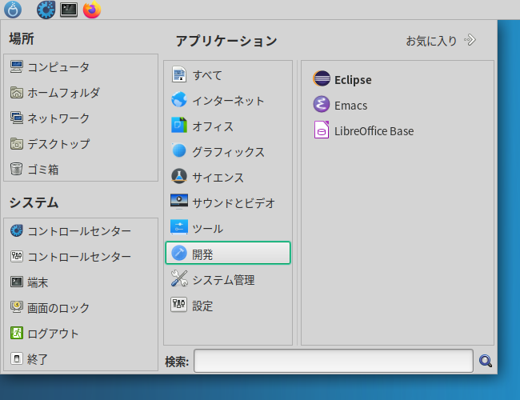Click the arrow beside お気に入り
Viewport: 520px width, 400px height.
(x=470, y=40)
